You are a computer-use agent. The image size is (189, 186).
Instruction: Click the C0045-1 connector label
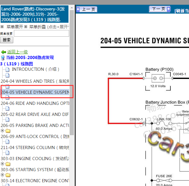pos(180,74)
